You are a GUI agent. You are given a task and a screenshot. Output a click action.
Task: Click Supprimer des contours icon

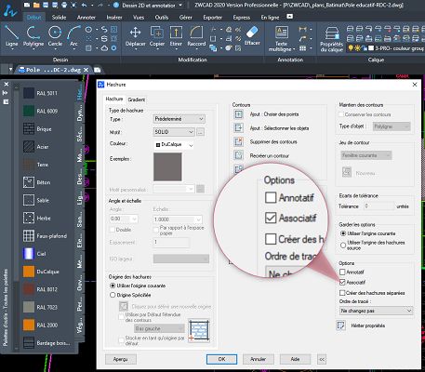(x=238, y=141)
